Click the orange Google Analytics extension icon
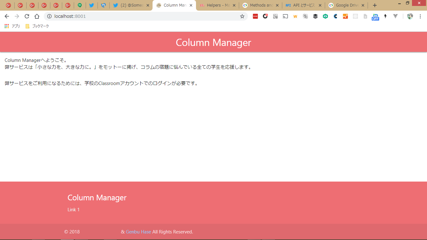 click(345, 16)
